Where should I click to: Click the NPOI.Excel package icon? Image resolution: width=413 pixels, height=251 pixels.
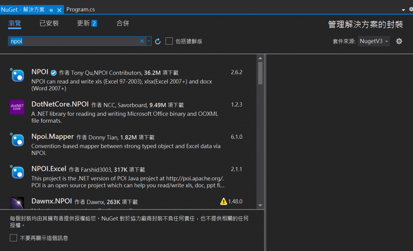[17, 172]
